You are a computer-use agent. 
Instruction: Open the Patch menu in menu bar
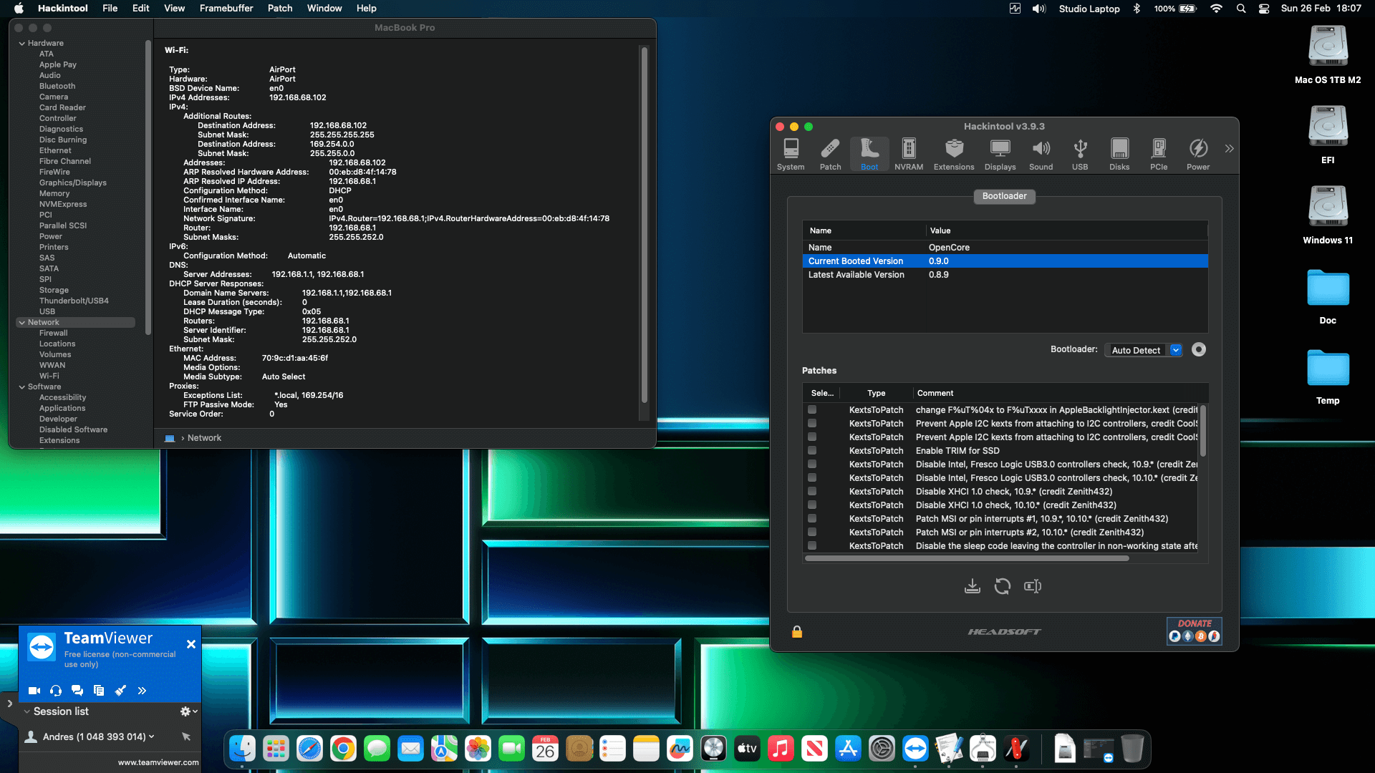(x=280, y=9)
